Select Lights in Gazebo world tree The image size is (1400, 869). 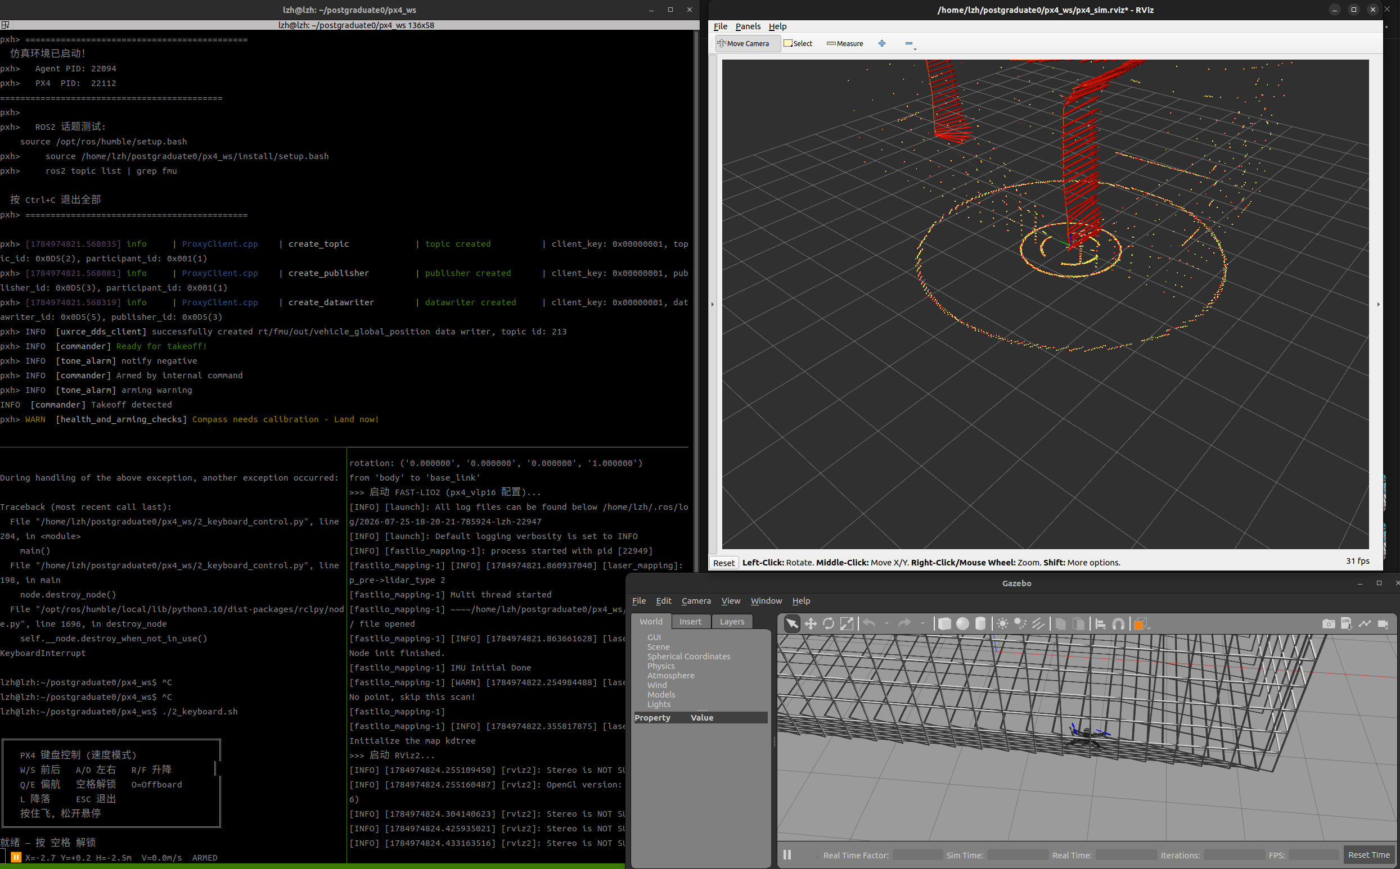(x=659, y=705)
